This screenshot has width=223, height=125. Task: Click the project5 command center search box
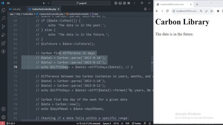(x=81, y=3)
